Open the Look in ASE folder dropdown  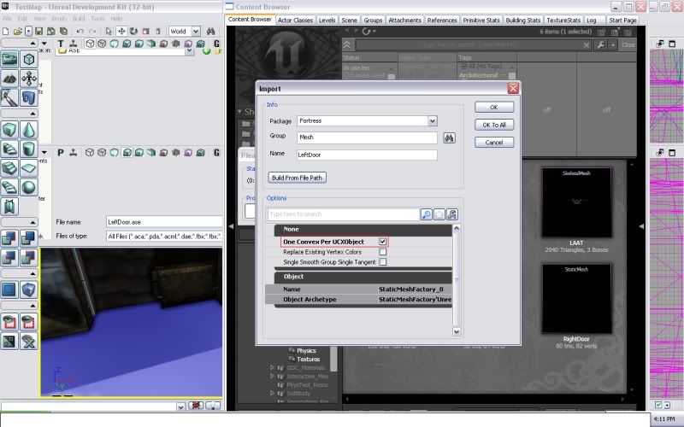[x=189, y=51]
